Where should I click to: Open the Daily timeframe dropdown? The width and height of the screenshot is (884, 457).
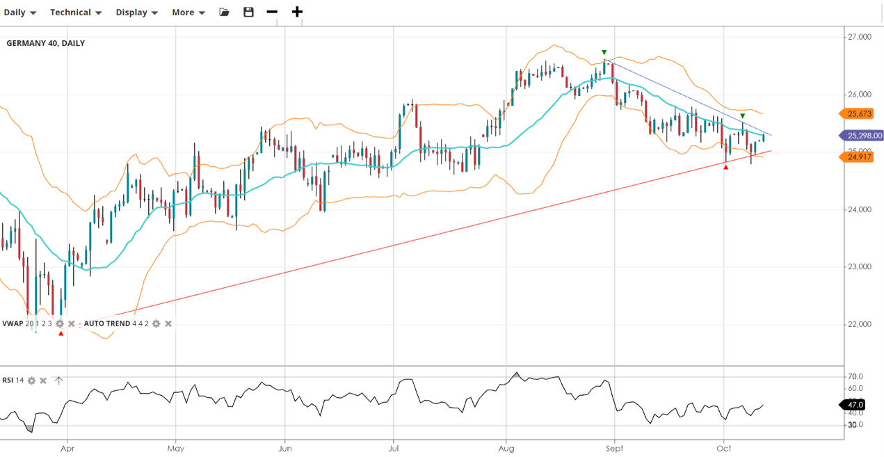(x=20, y=12)
